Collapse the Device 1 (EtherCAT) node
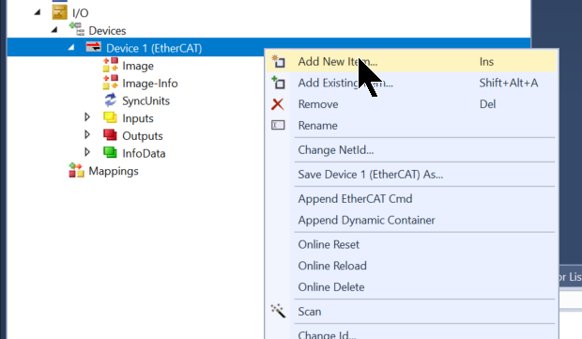582x339 pixels. (x=71, y=48)
